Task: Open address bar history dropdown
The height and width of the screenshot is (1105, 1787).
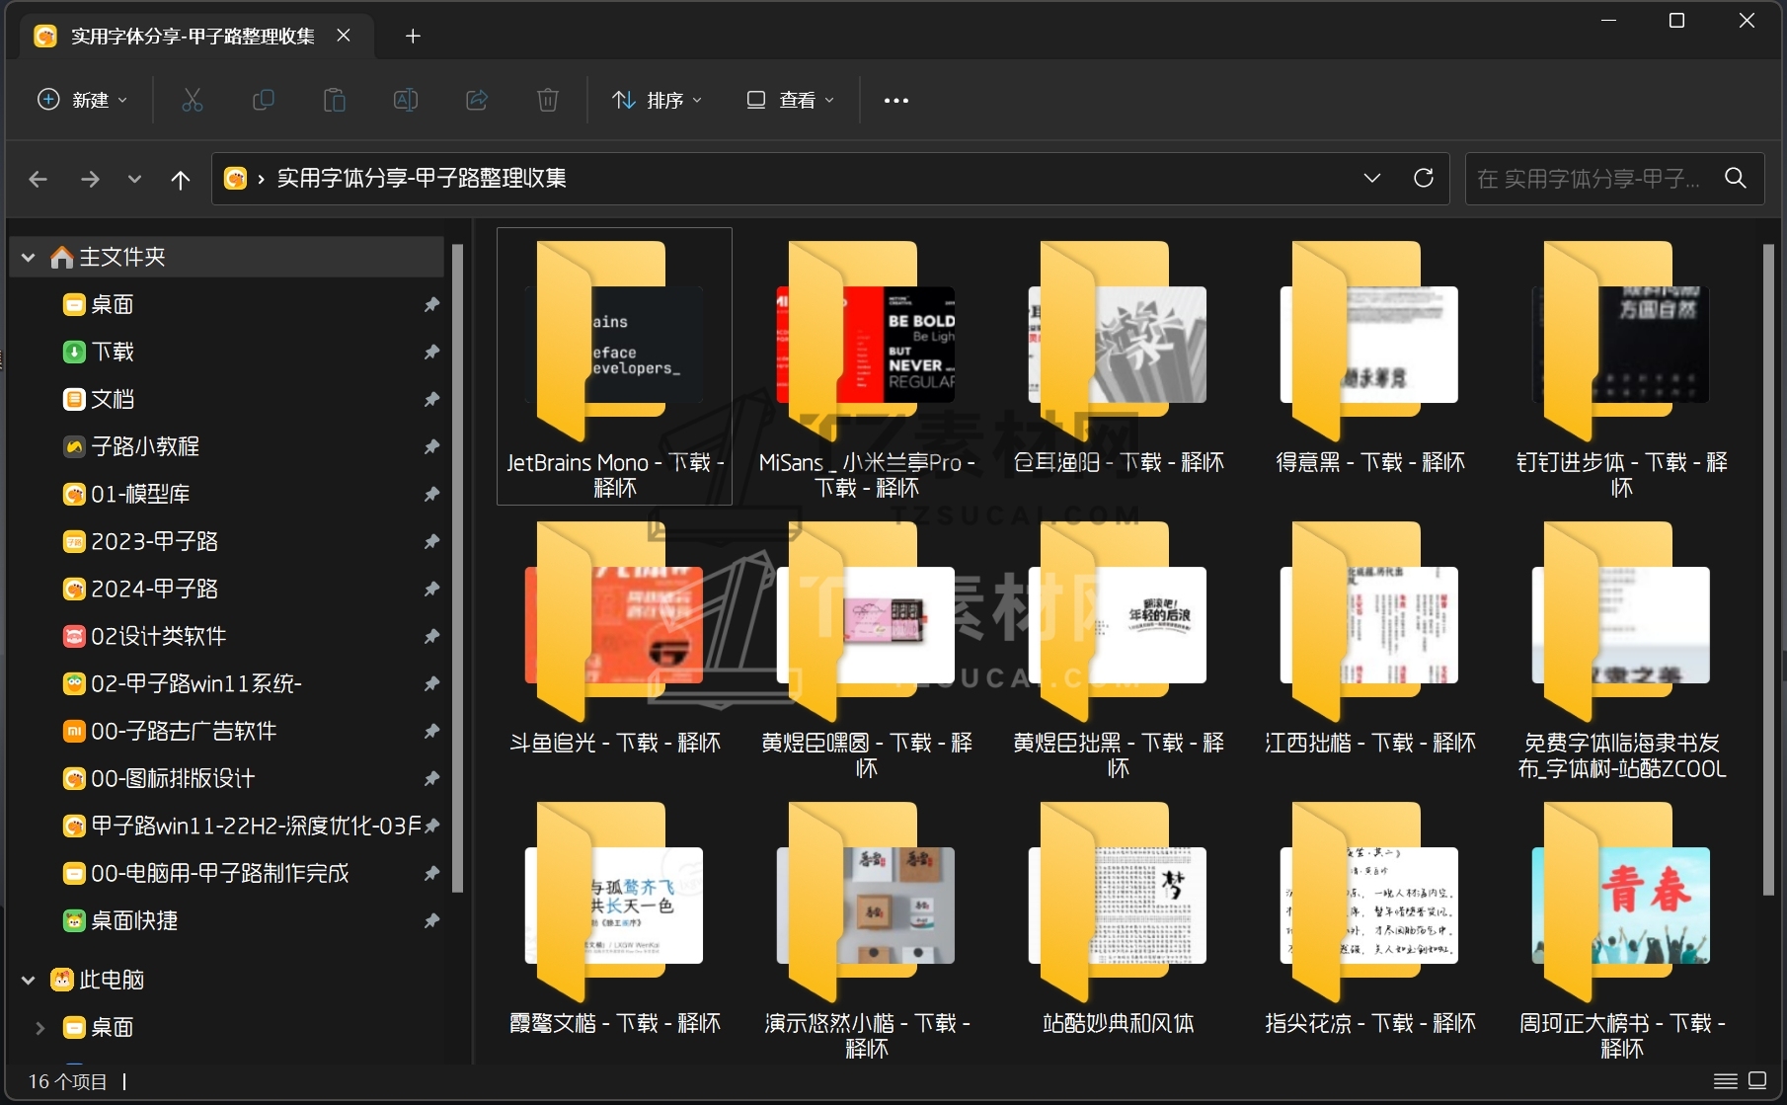Action: (x=1372, y=178)
